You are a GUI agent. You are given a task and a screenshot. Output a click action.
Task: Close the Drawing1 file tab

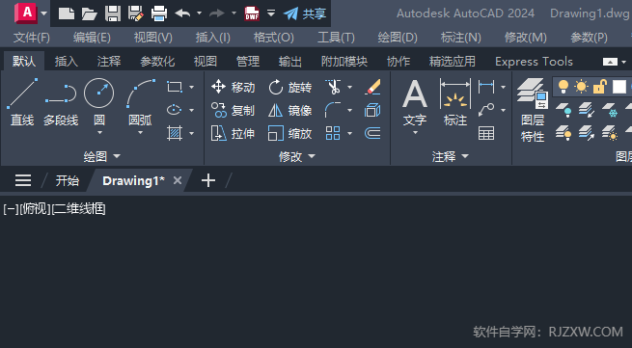(178, 180)
